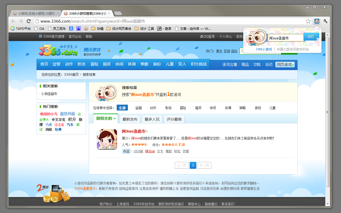Click the 网页游戏 button

click(x=285, y=64)
